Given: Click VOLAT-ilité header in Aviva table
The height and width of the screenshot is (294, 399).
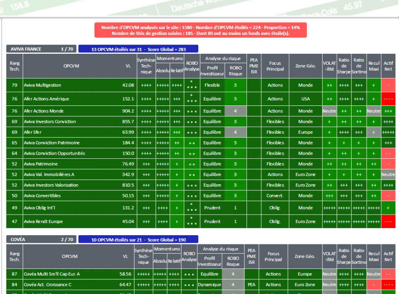Looking at the screenshot, I should pos(329,66).
